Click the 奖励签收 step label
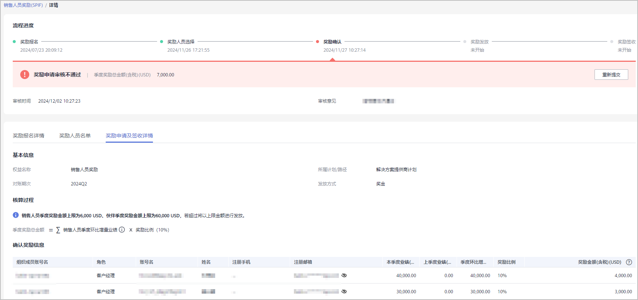The image size is (638, 300). click(x=626, y=42)
